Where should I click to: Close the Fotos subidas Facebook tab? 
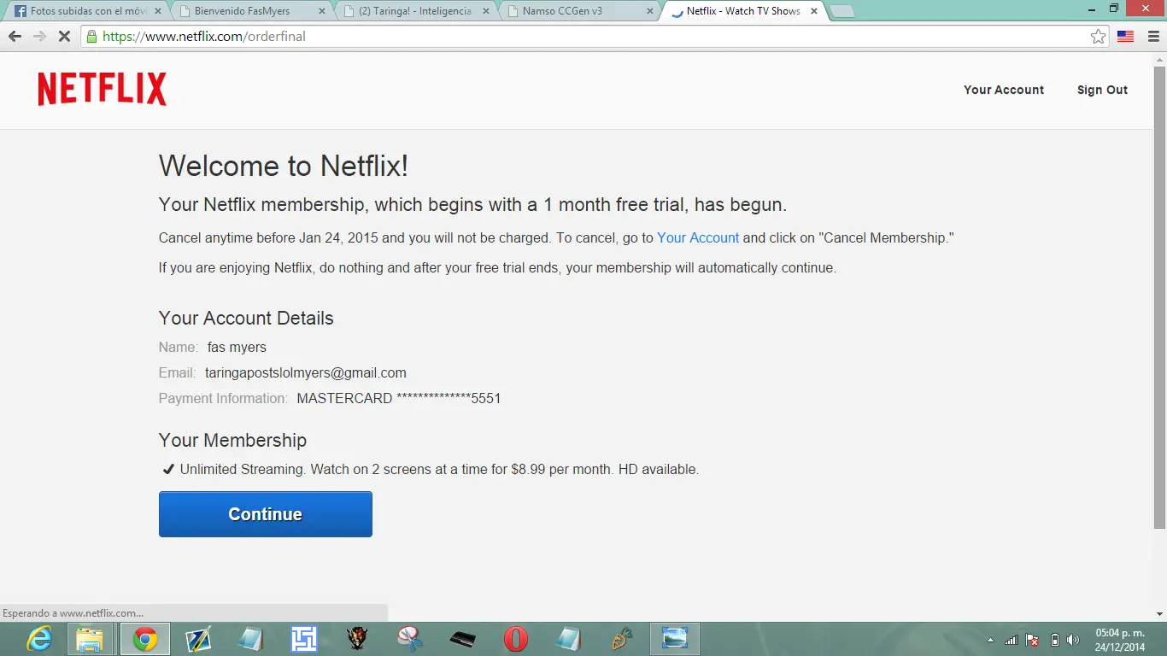click(x=157, y=11)
